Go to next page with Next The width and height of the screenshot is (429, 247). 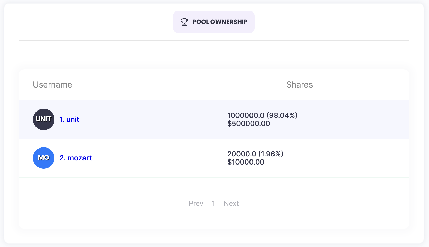tap(231, 203)
